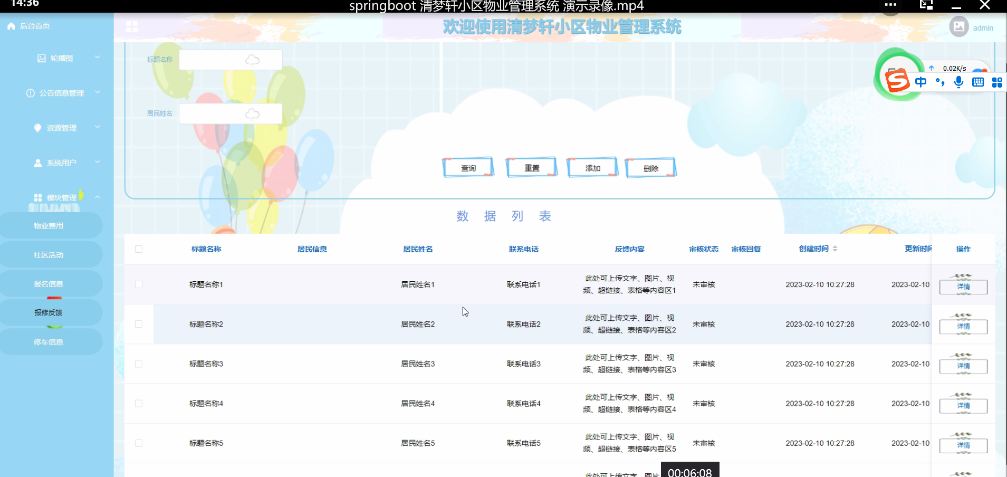
Task: Click the 审核回复 column header
Action: [x=746, y=249]
